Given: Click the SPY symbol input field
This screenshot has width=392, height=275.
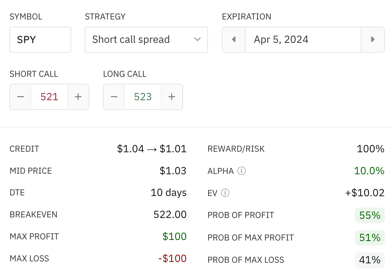Looking at the screenshot, I should point(40,40).
